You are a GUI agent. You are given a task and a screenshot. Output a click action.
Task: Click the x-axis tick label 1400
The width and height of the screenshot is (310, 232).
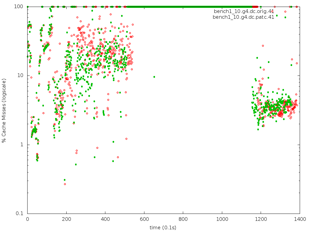(300, 219)
